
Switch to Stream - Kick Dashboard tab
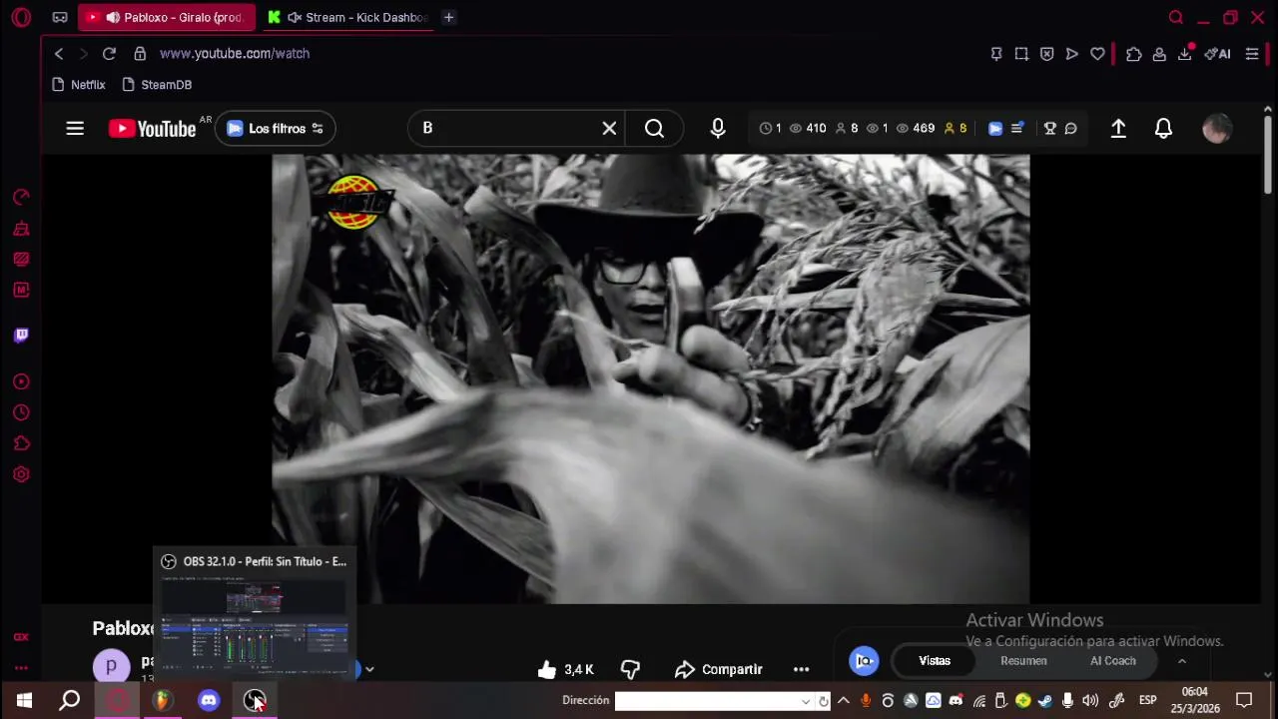pos(347,17)
